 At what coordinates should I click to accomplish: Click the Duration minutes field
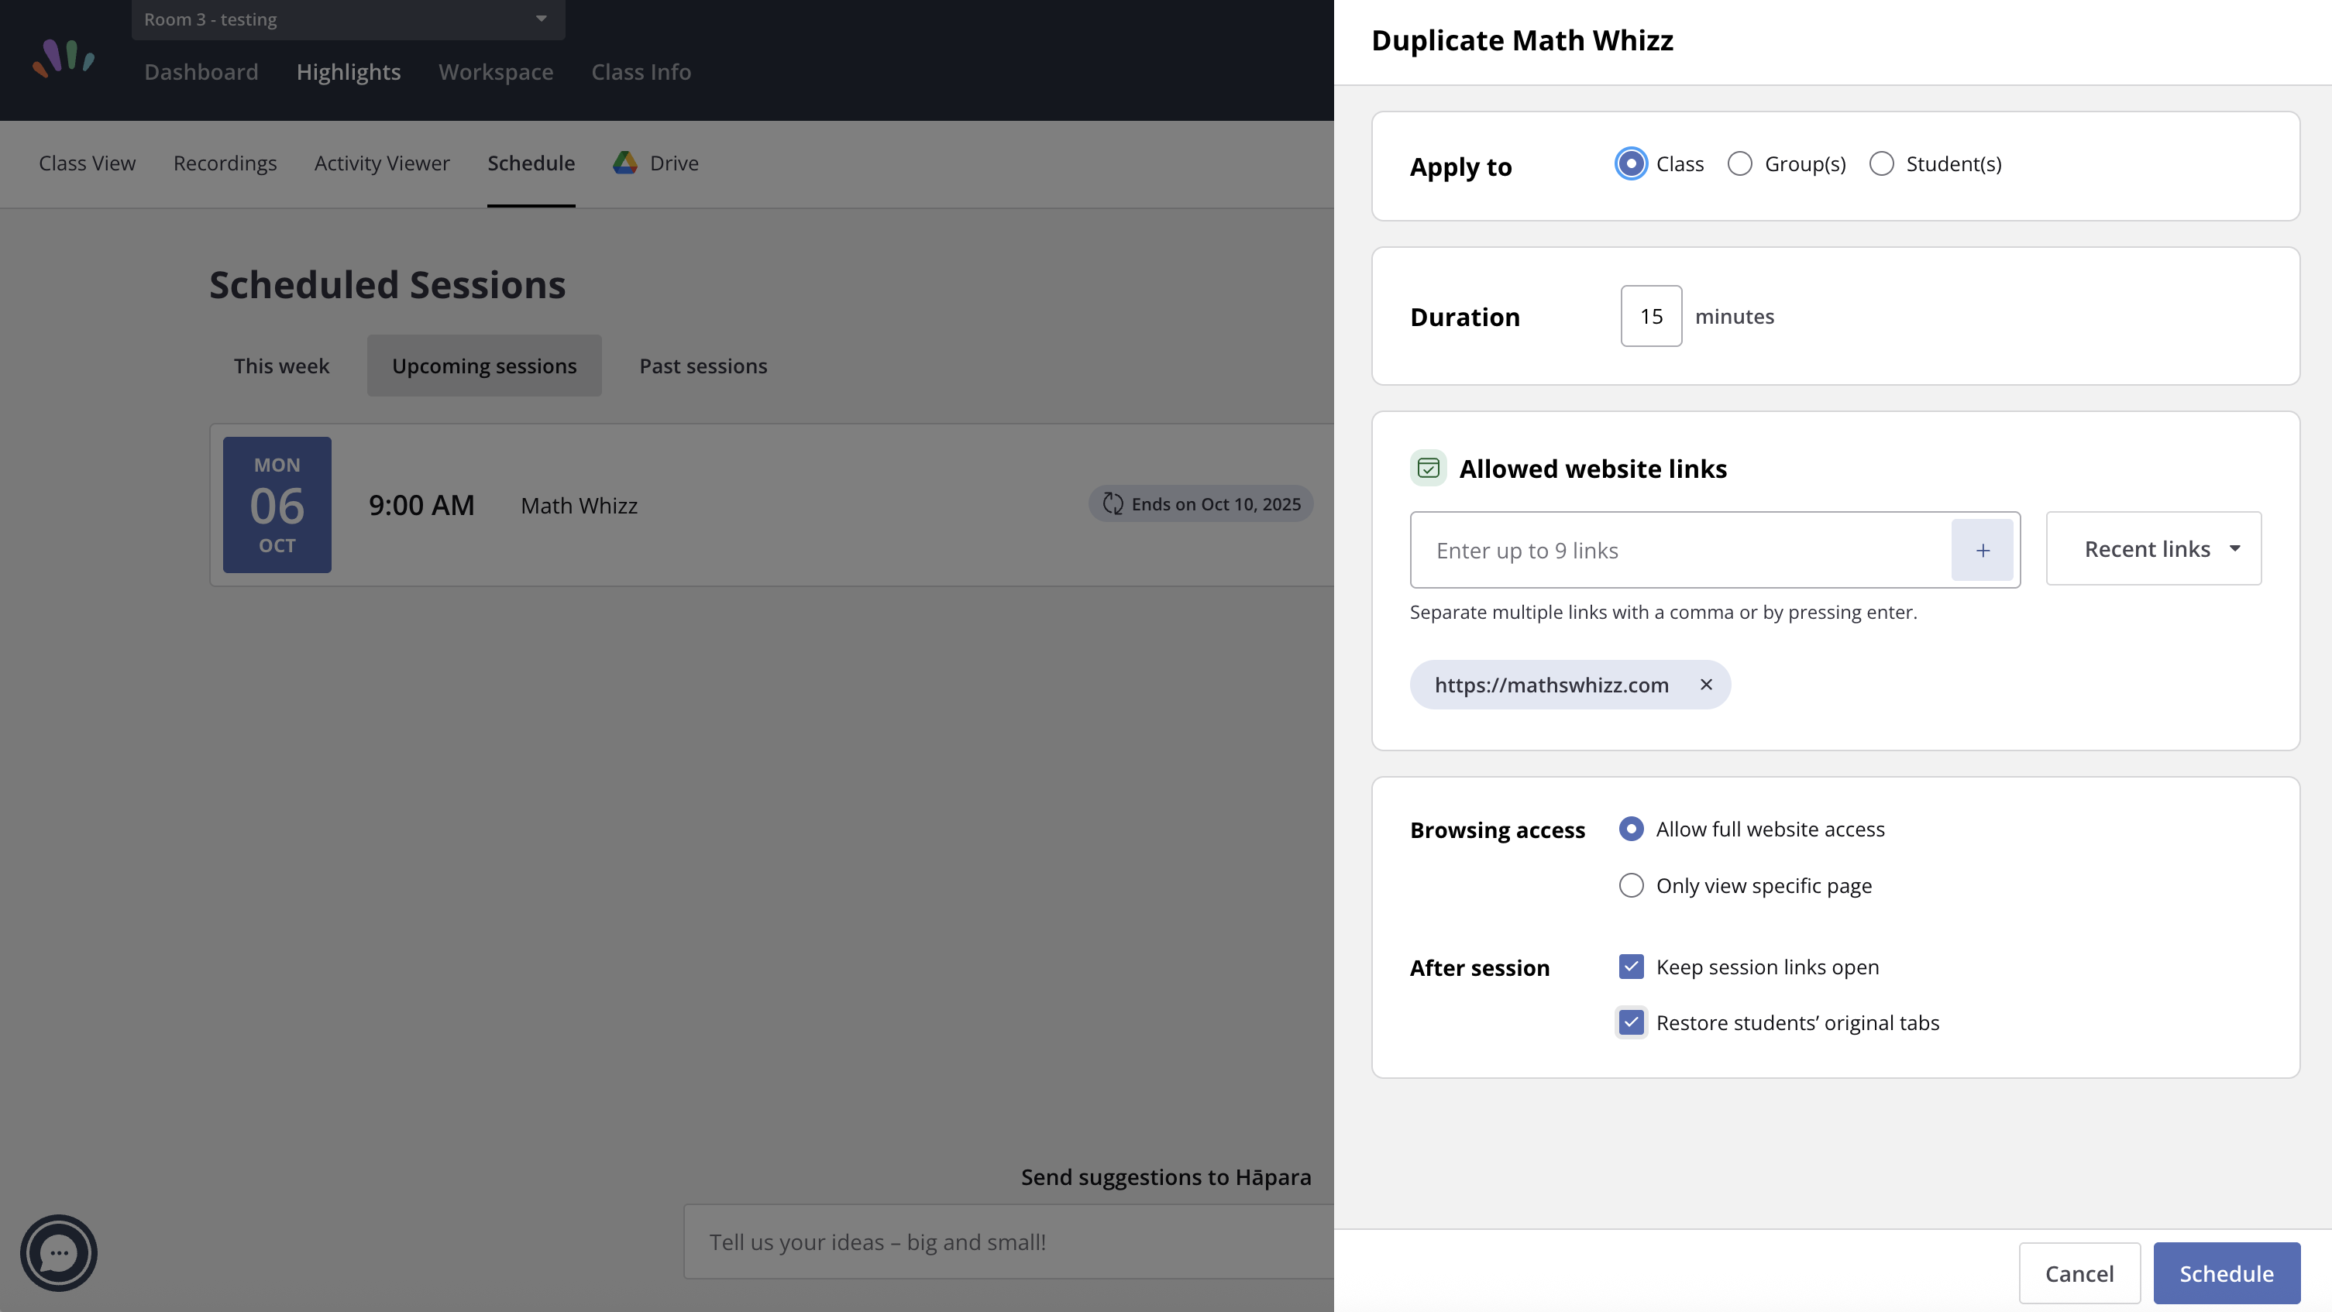pos(1651,316)
